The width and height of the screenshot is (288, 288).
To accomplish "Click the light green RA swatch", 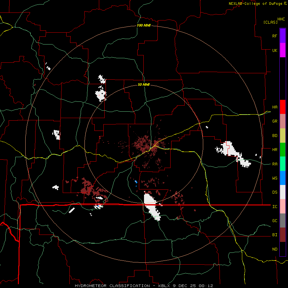I will [x=283, y=164].
